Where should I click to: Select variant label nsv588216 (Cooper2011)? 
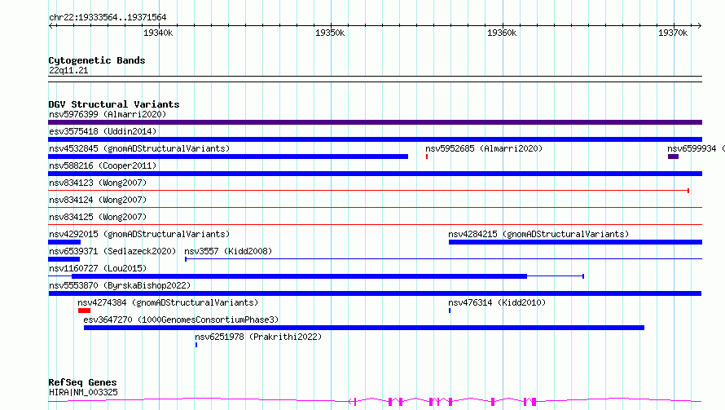[x=103, y=165]
